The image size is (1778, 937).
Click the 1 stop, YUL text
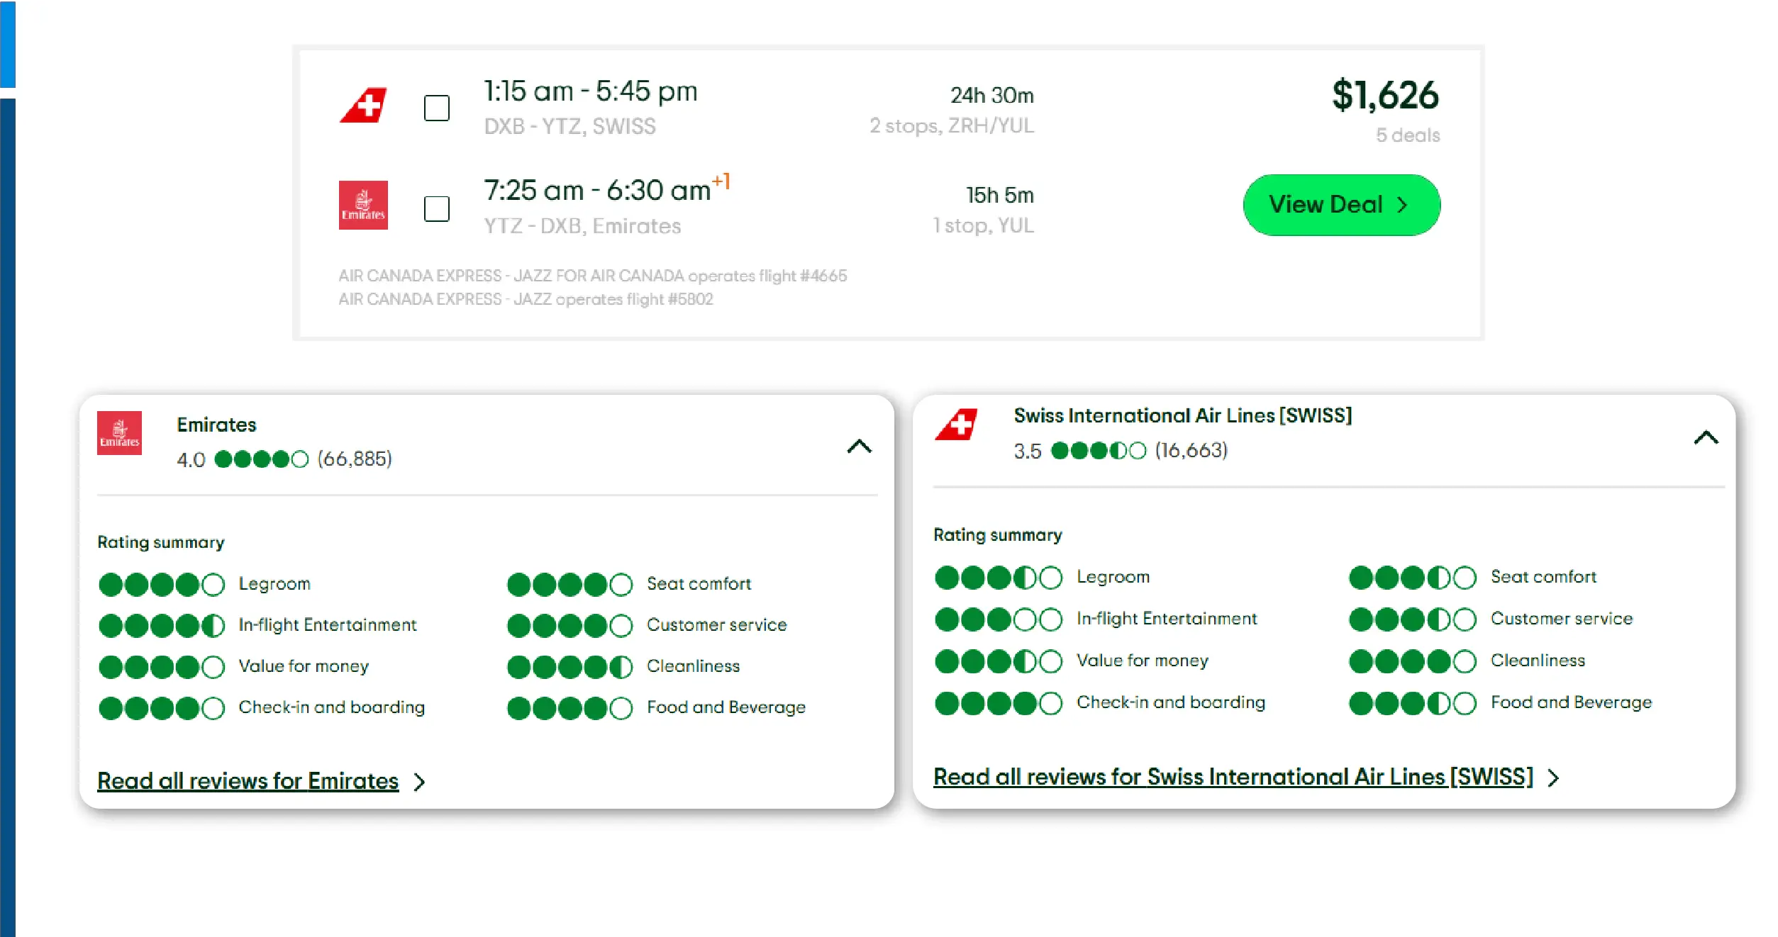pyautogui.click(x=984, y=225)
